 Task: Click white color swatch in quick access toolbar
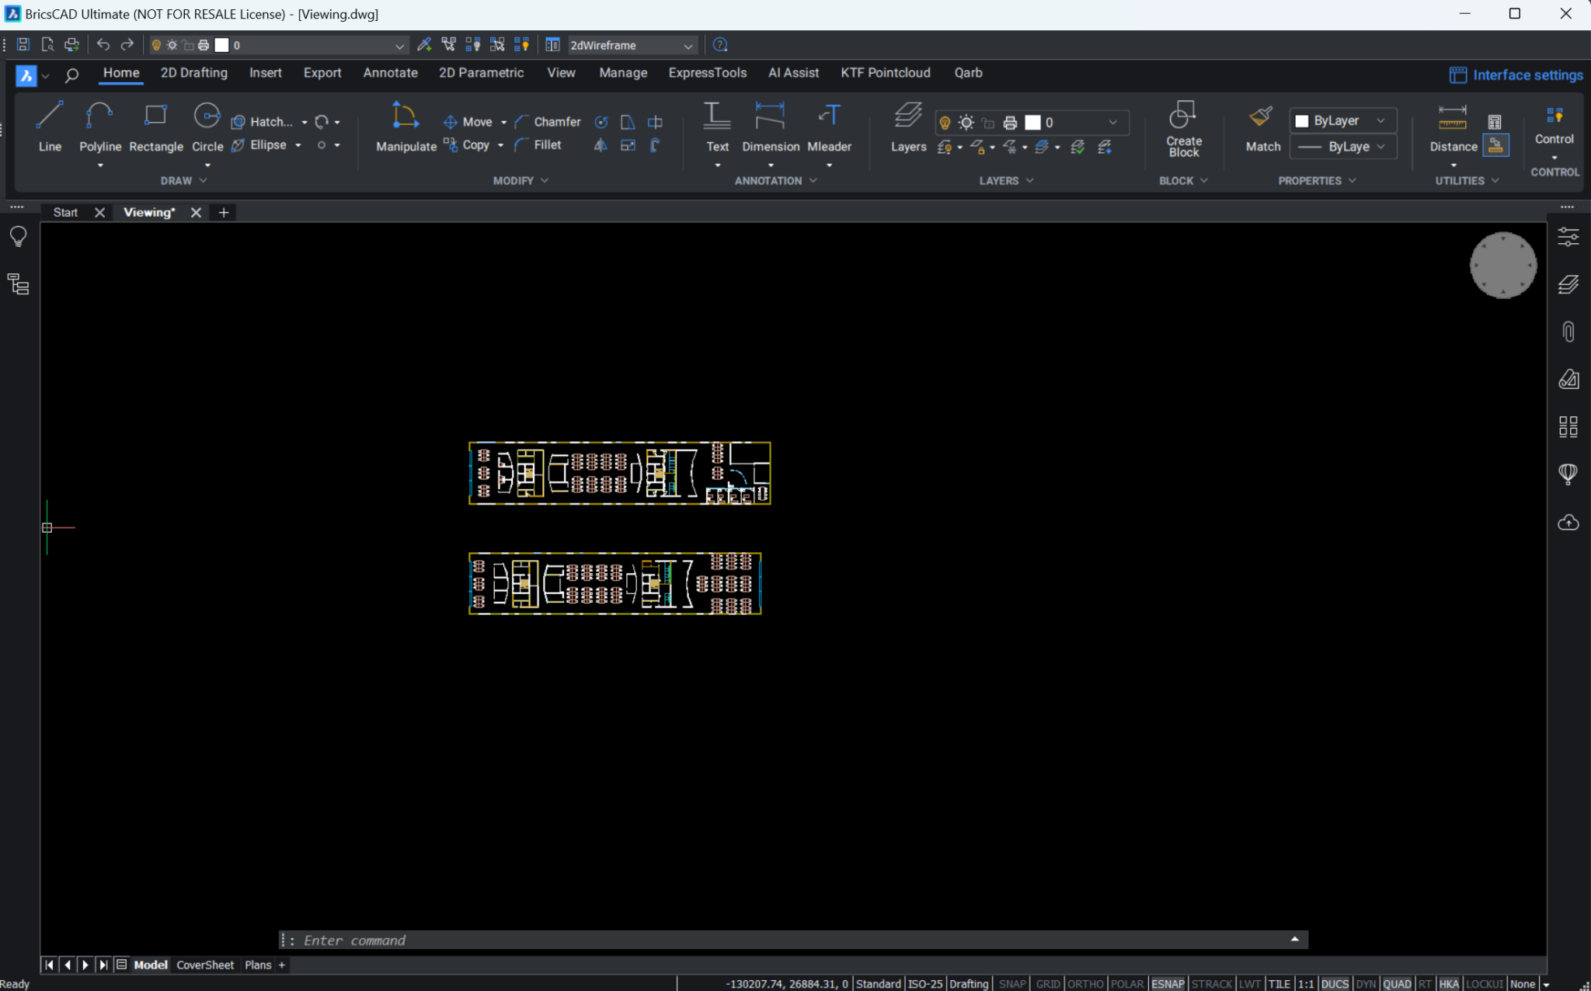point(221,45)
